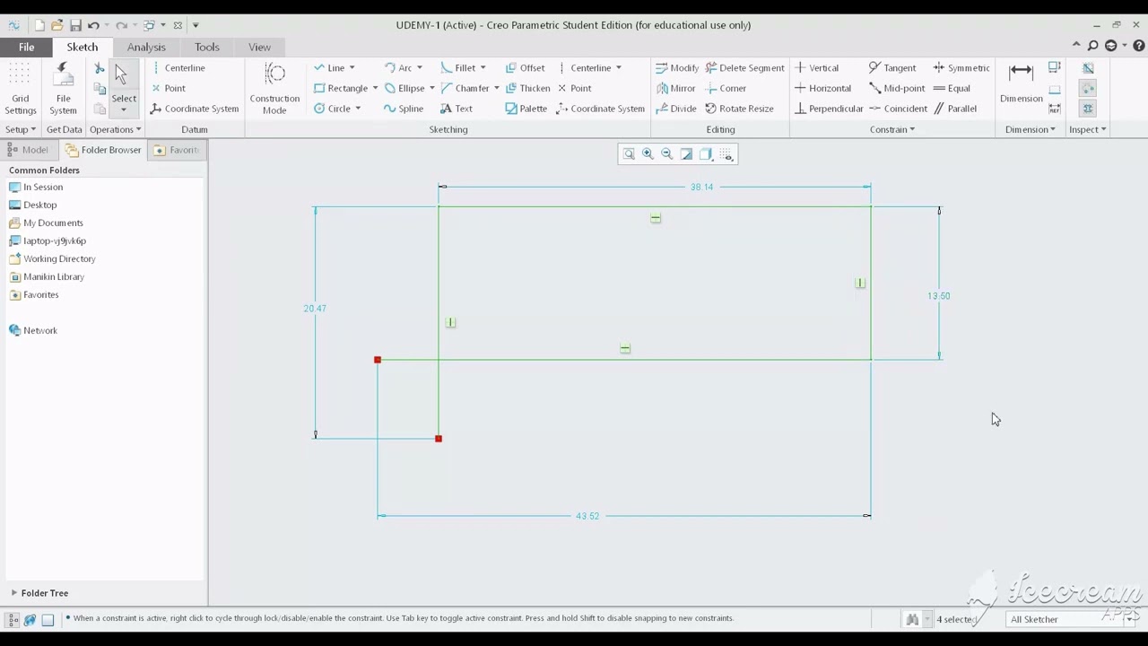Select the Text sketch tool

click(456, 109)
